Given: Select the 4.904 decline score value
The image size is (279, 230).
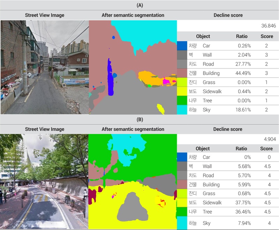Looking at the screenshot, I should [270, 139].
